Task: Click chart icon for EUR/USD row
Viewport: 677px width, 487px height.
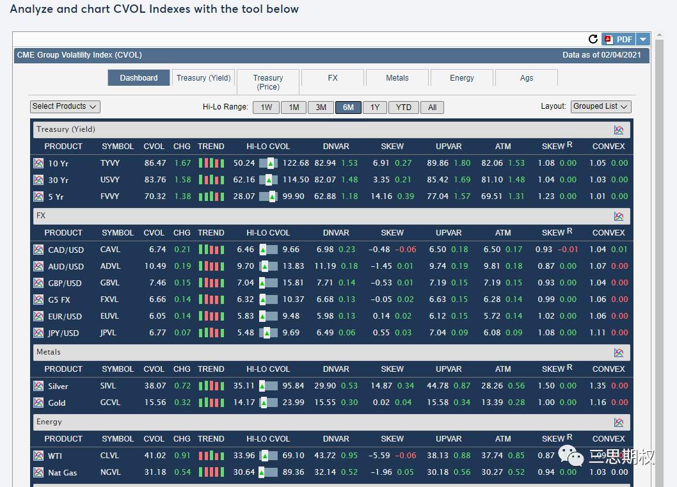Action: [38, 316]
